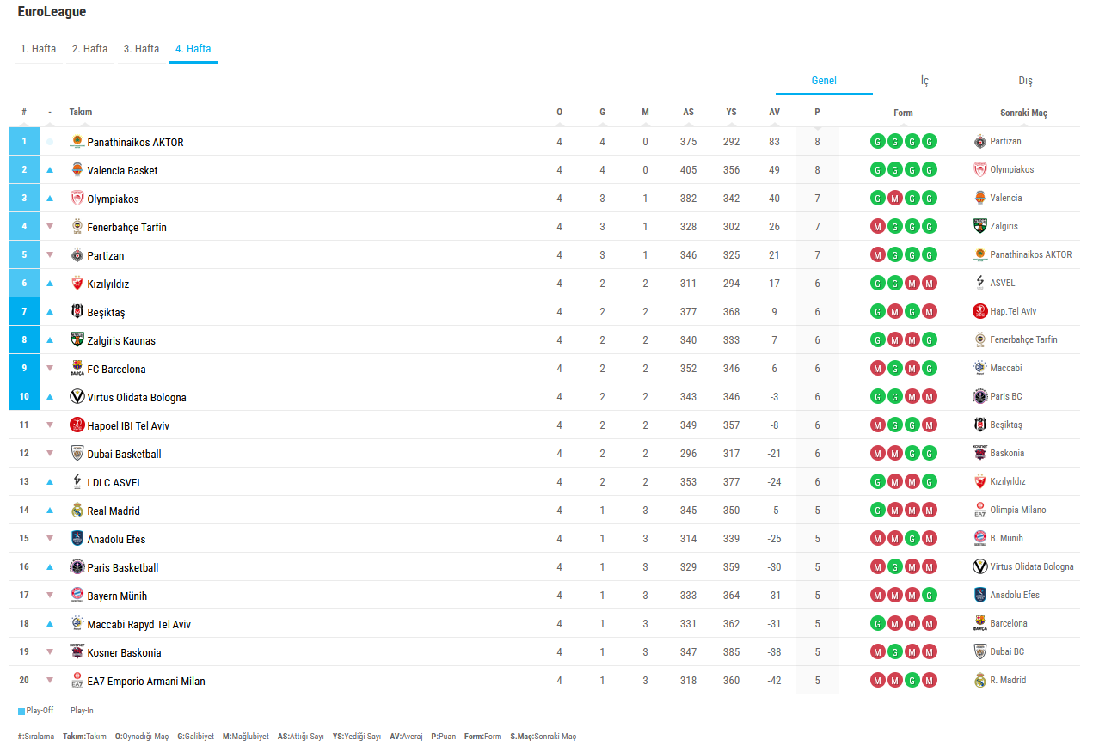Click the Fenerbahçe Tarfin team logo

[77, 227]
